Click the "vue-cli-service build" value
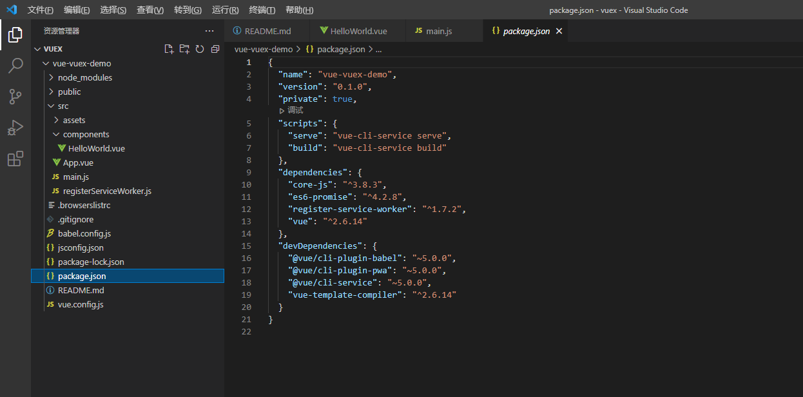Screen dimensions: 803x397 tap(389, 148)
